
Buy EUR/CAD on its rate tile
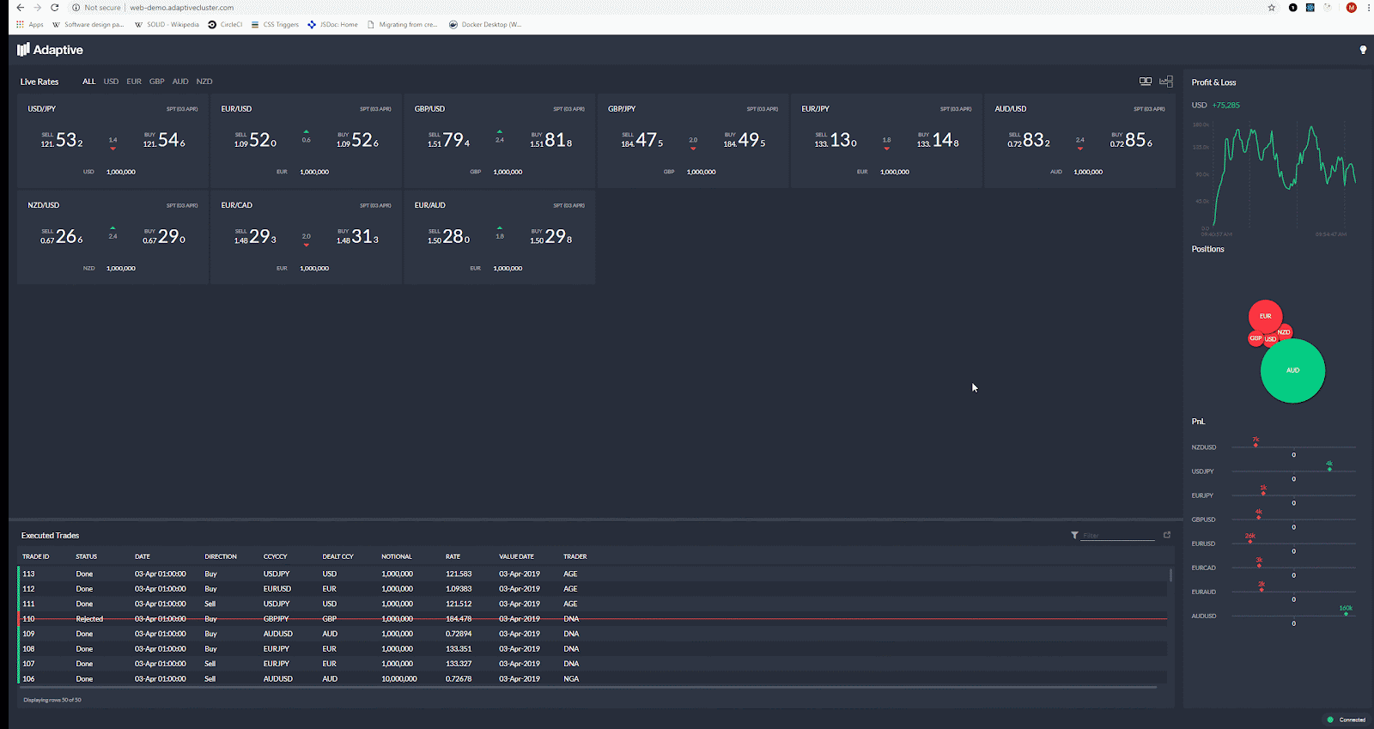pos(357,236)
